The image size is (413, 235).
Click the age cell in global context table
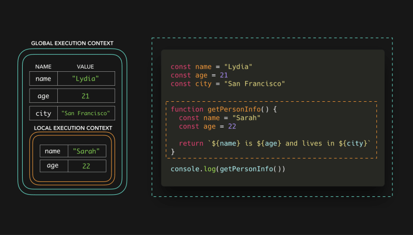[x=43, y=96]
